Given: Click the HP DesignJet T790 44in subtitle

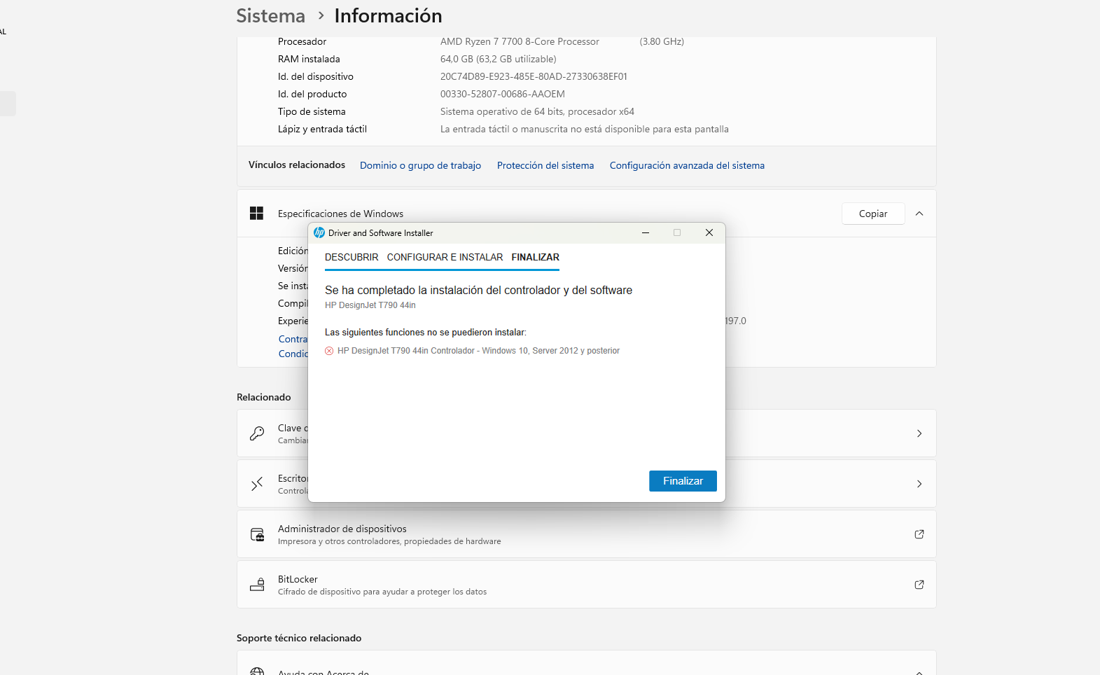Looking at the screenshot, I should click(370, 305).
